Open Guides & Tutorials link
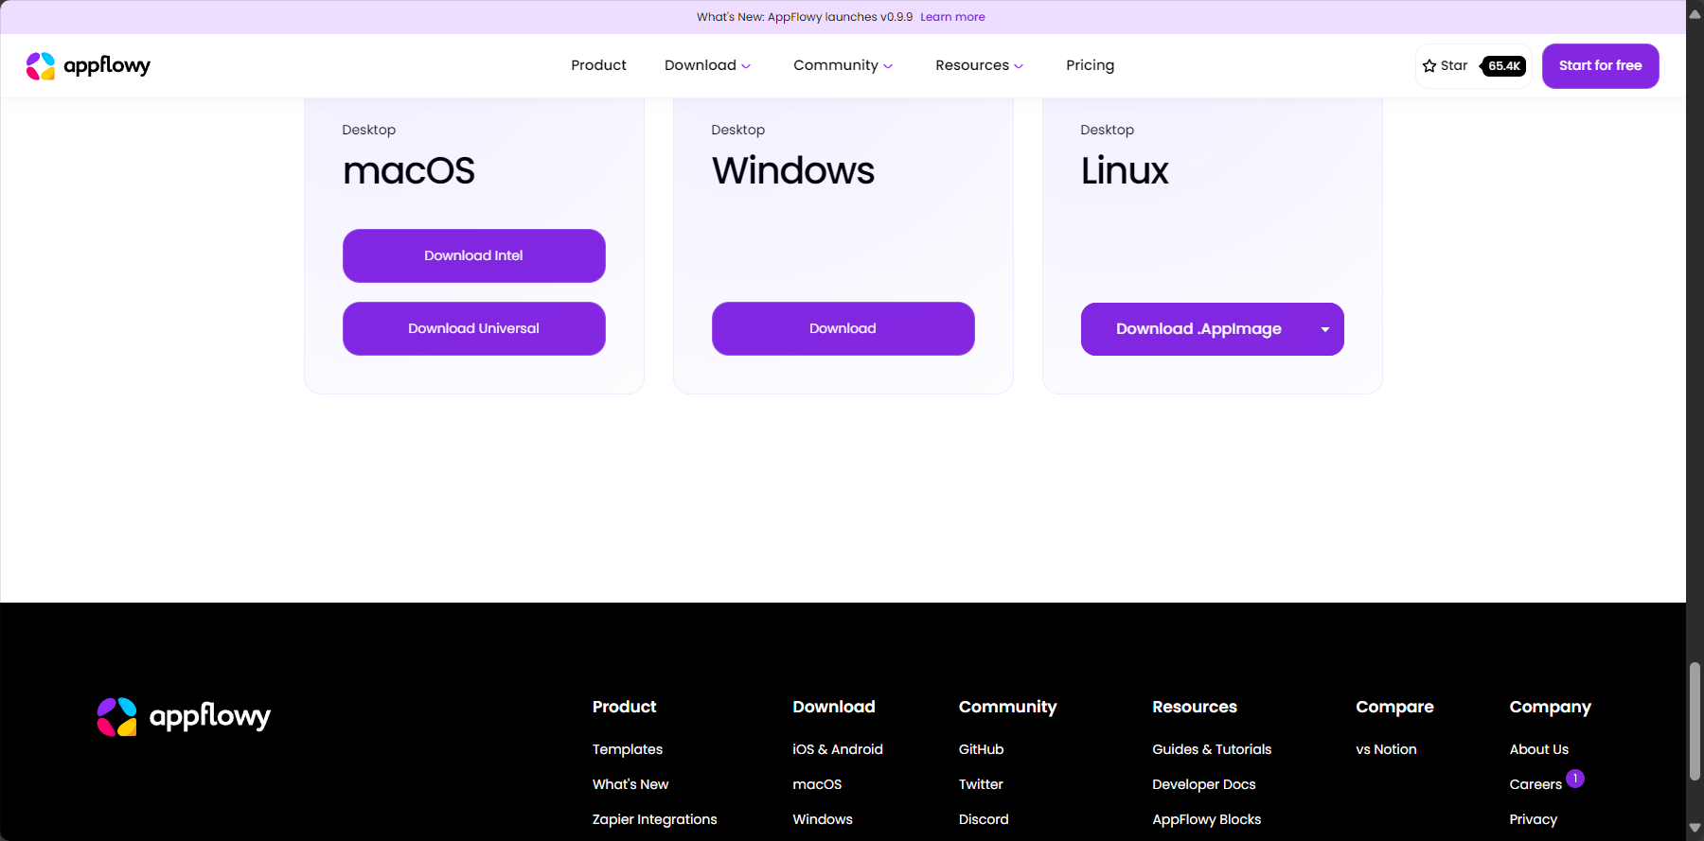The width and height of the screenshot is (1704, 841). 1212,749
